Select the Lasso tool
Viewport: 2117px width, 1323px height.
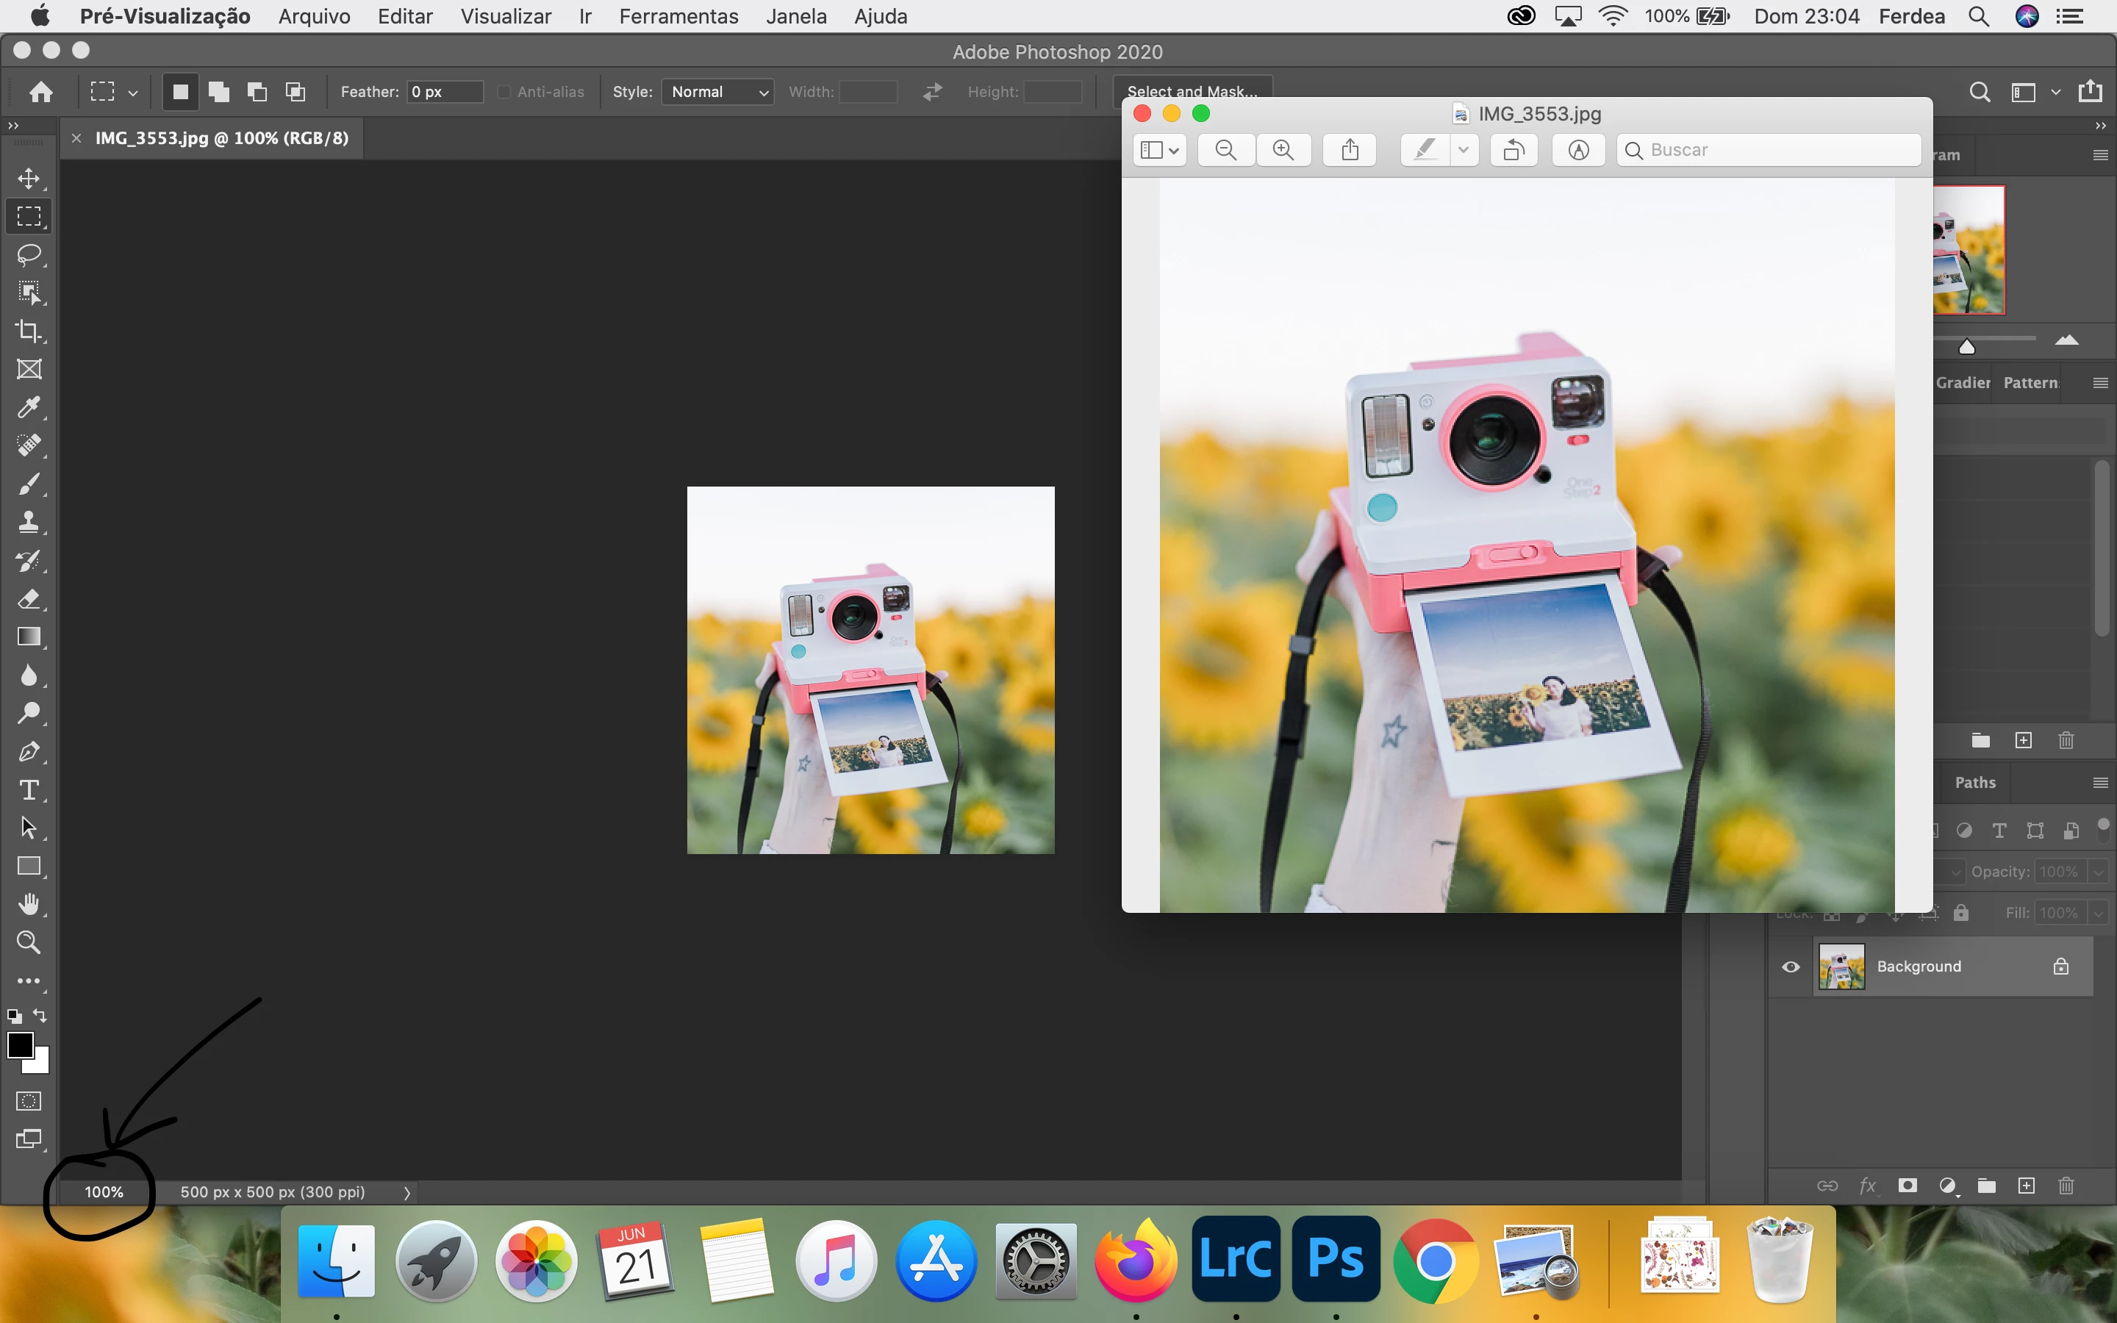click(x=29, y=254)
